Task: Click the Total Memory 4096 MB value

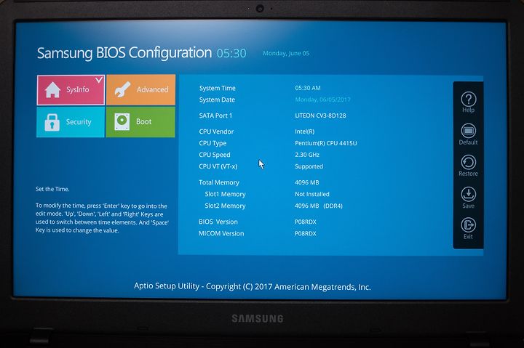Action: (307, 182)
